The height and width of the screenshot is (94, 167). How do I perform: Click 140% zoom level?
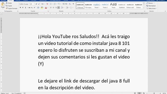[164, 93]
